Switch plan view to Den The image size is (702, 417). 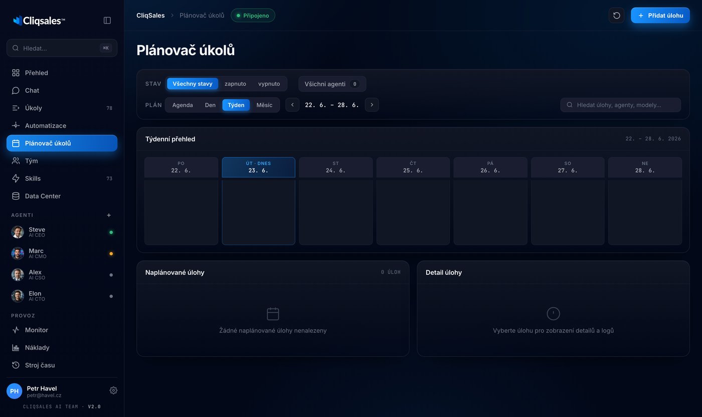210,105
